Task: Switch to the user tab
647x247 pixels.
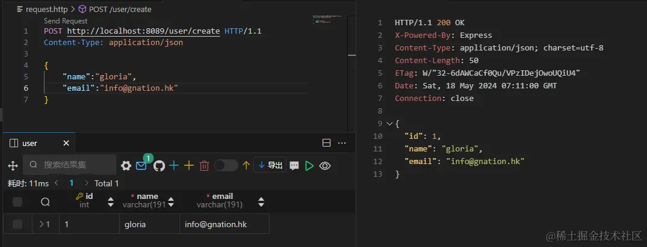Action: [29, 143]
